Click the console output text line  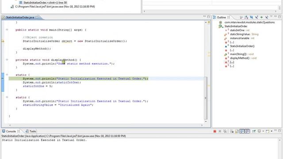coord(44,140)
